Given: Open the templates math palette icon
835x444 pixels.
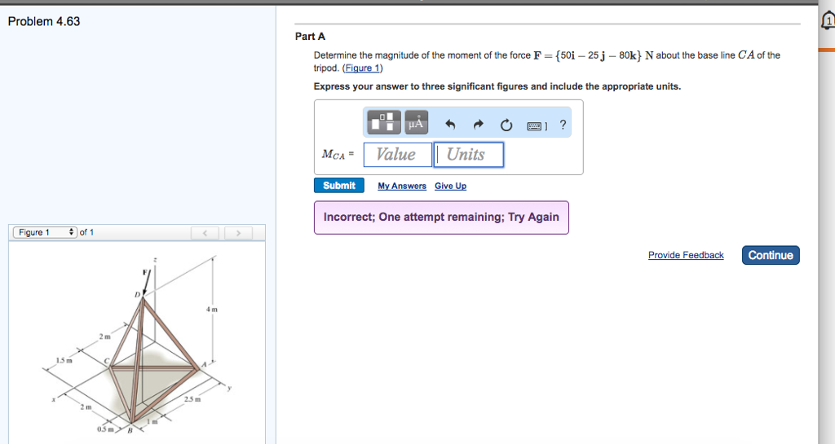Looking at the screenshot, I should point(383,122).
